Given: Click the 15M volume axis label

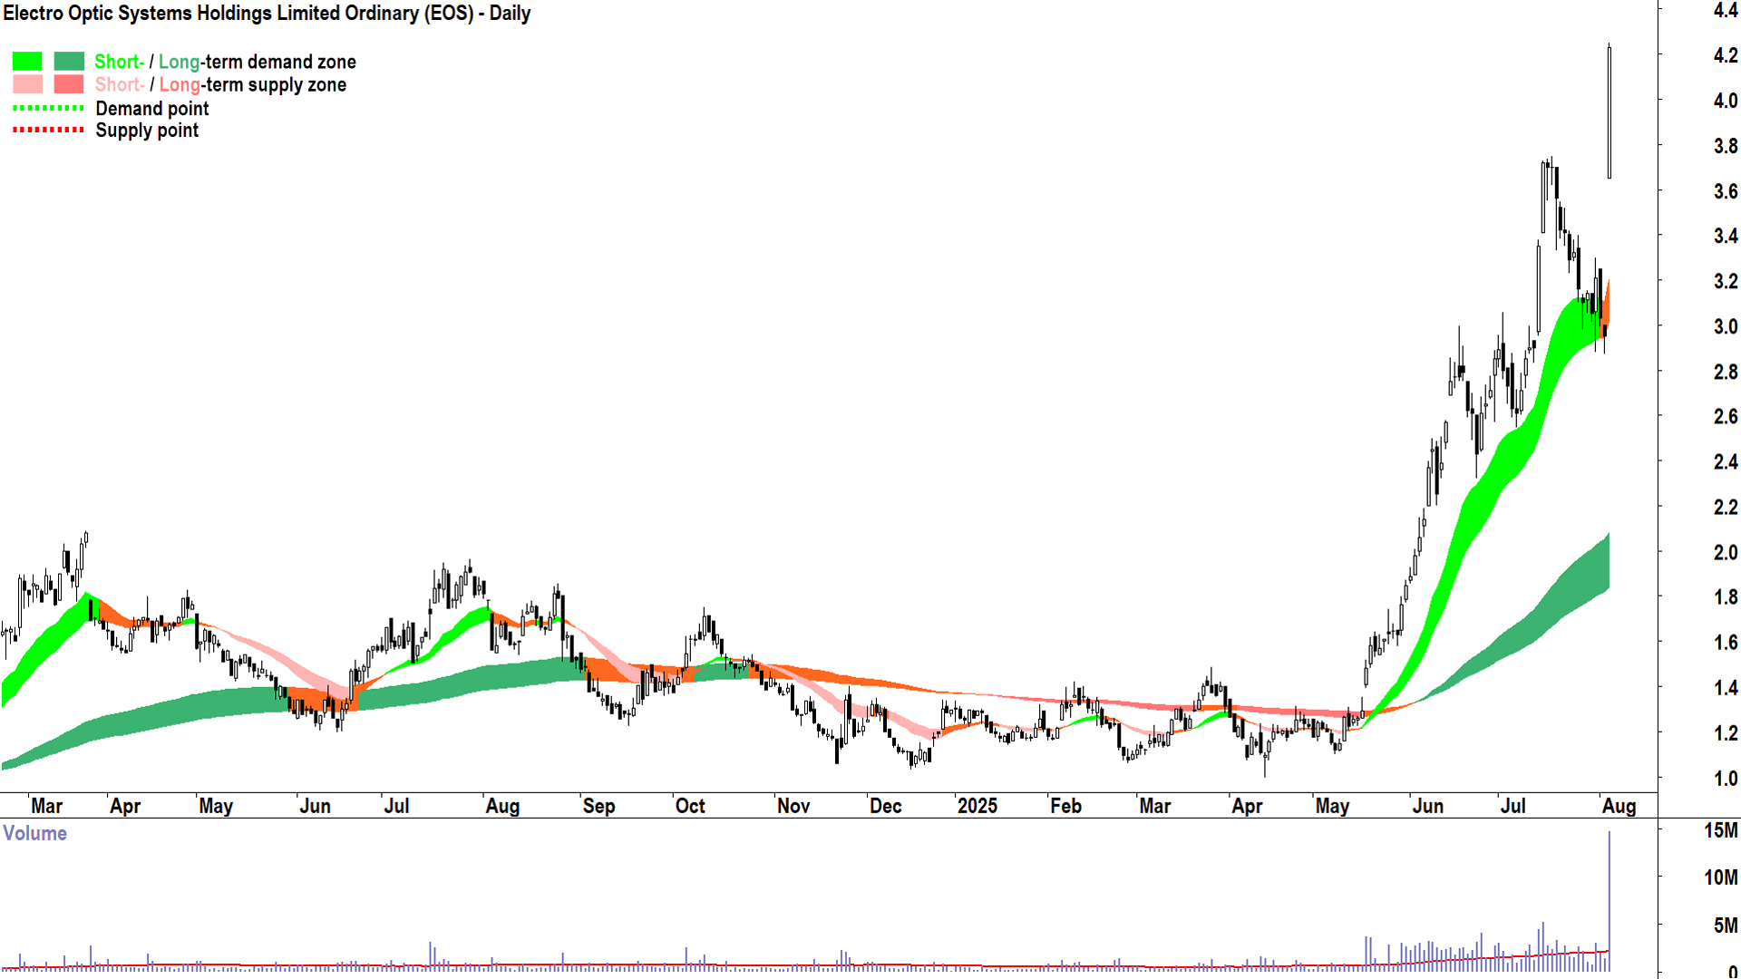Looking at the screenshot, I should [1720, 830].
